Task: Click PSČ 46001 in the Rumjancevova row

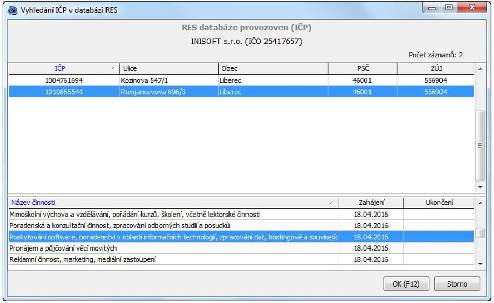Action: click(363, 92)
